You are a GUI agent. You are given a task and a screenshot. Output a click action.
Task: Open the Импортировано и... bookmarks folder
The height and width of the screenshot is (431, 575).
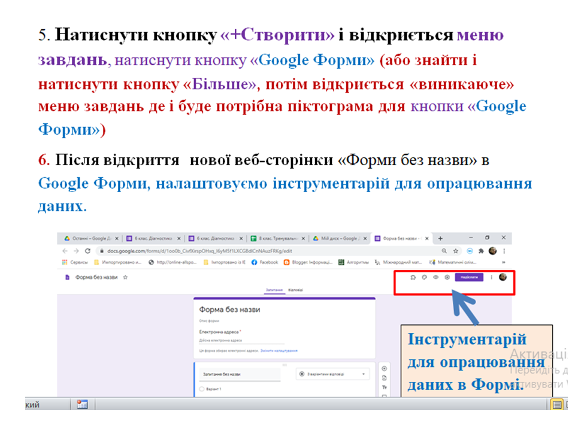(x=118, y=262)
